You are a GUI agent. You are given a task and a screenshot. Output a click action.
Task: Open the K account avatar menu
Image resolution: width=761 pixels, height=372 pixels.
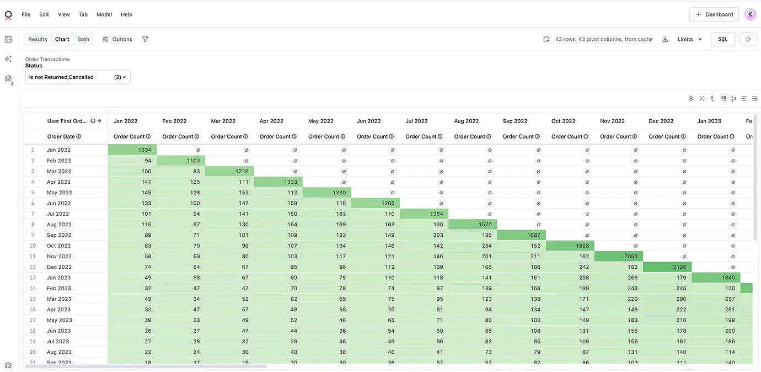tap(749, 13)
